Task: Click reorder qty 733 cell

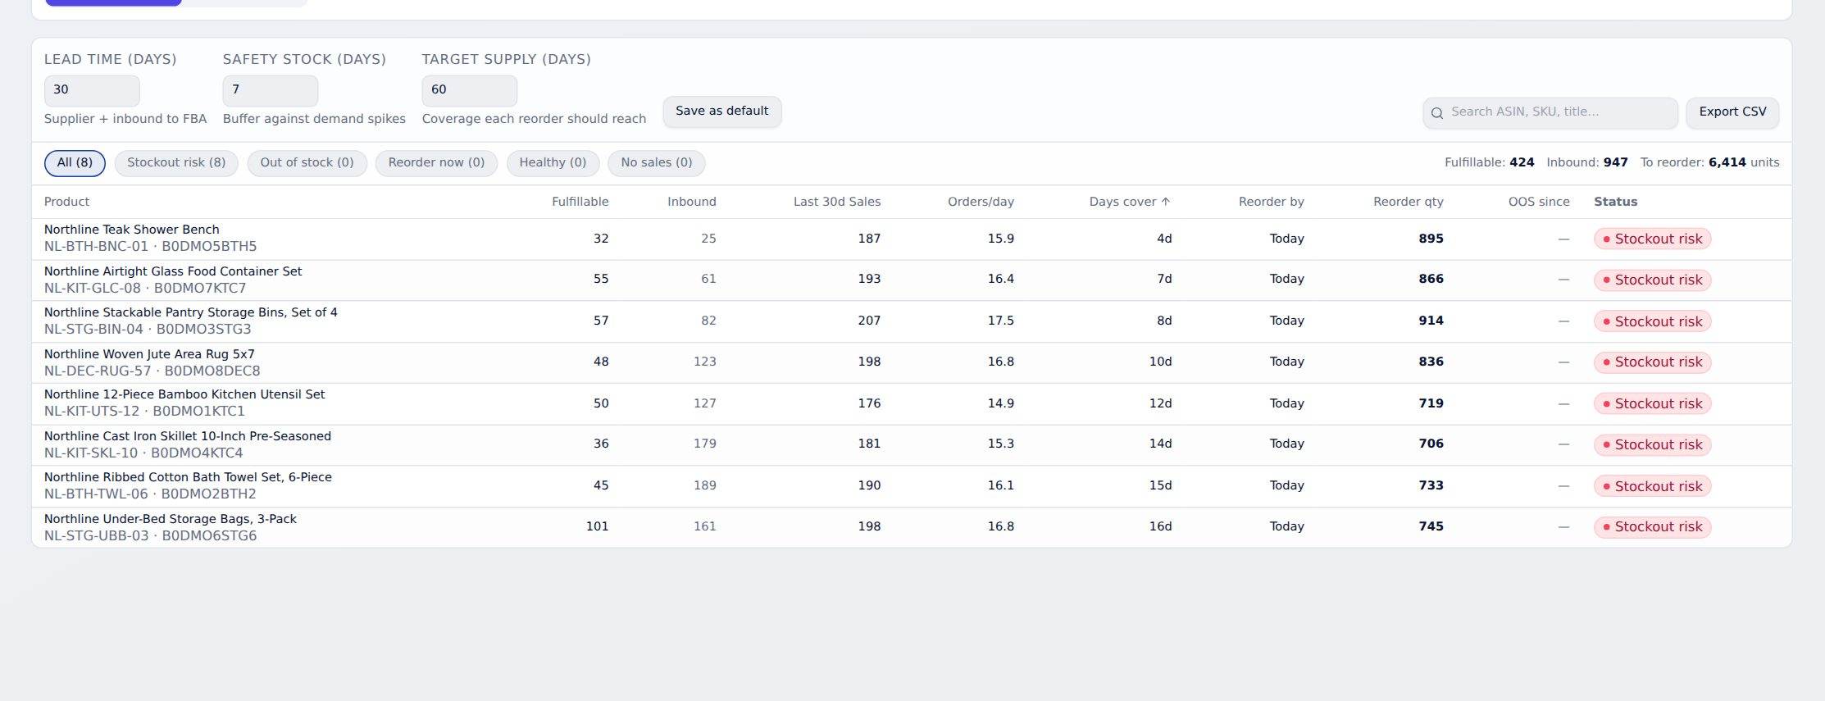Action: (x=1431, y=485)
